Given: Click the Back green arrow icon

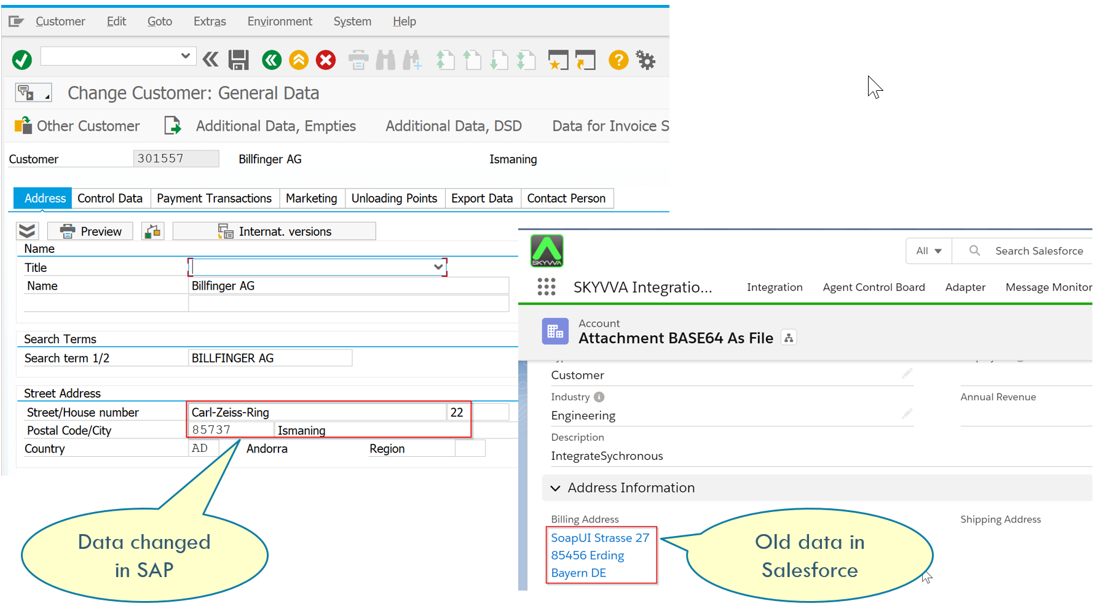Looking at the screenshot, I should click(x=271, y=60).
